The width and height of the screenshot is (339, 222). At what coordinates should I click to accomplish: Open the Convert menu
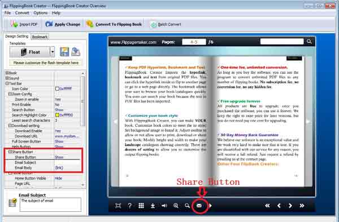22,13
